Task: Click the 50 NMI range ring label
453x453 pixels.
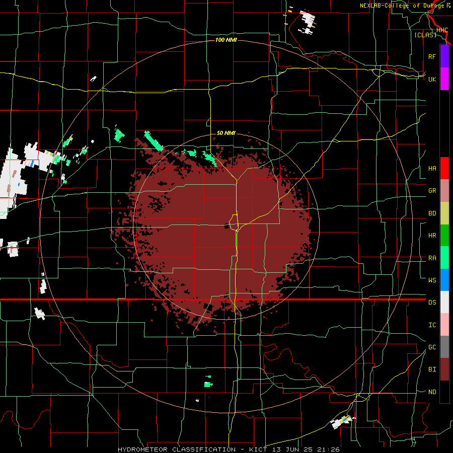Action: coord(226,133)
